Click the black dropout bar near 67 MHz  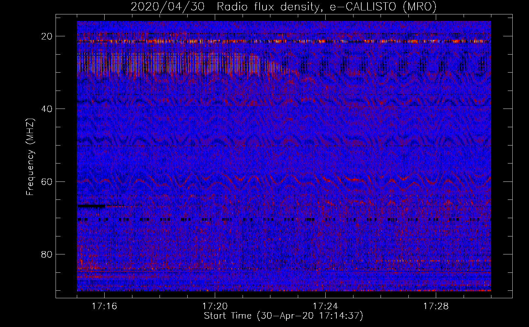(x=91, y=206)
